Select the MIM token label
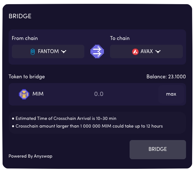This screenshot has height=172, width=195. click(x=38, y=94)
